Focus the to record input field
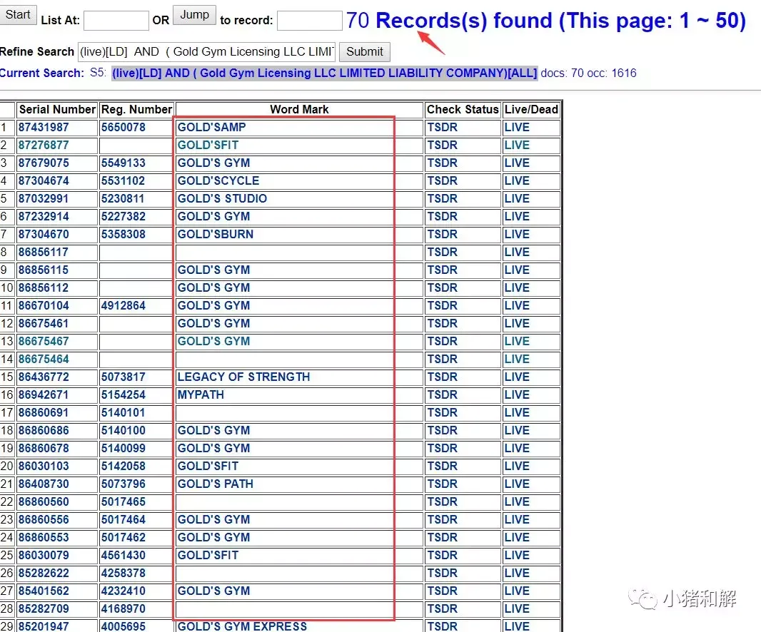 coord(310,21)
